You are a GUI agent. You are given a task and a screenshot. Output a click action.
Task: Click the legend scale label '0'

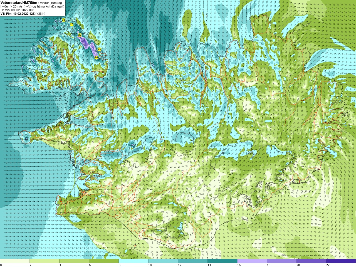(1, 265)
